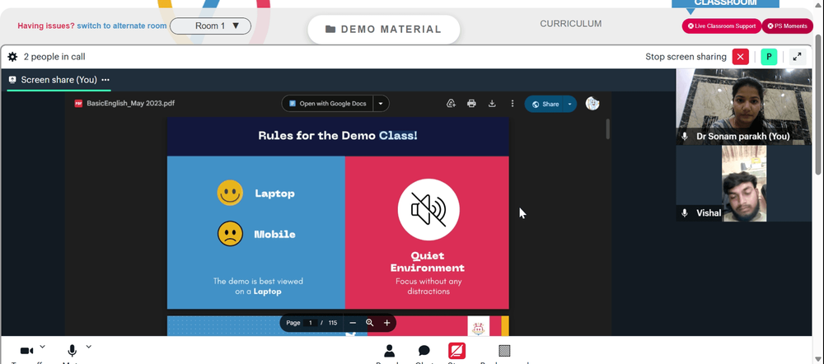Click the total pages '115' text

click(333, 323)
